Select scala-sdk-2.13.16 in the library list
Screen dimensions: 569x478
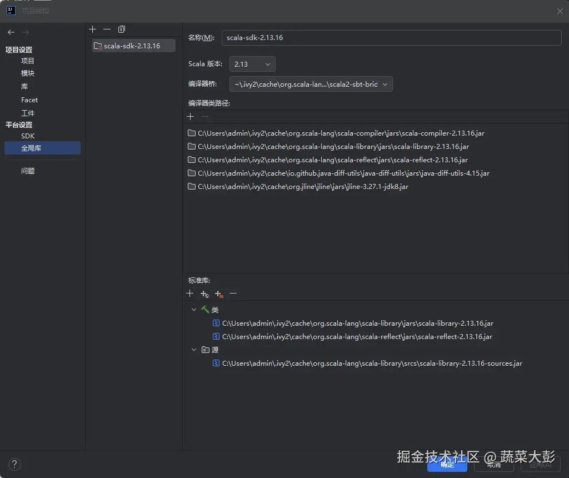click(133, 45)
